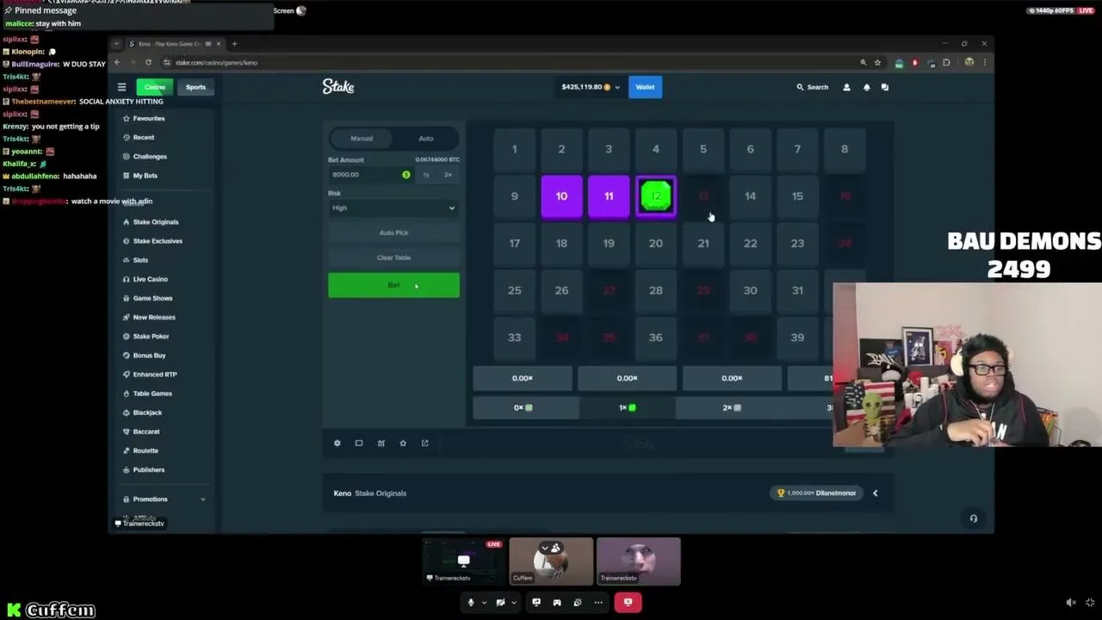The width and height of the screenshot is (1102, 620).
Task: Toggle Keno number 12 tile
Action: tap(656, 196)
